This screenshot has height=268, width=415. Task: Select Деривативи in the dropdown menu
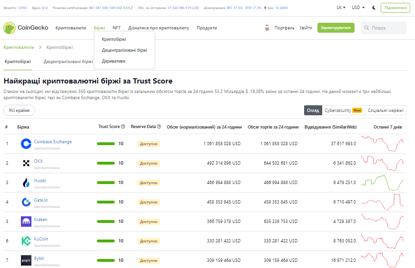pos(114,61)
